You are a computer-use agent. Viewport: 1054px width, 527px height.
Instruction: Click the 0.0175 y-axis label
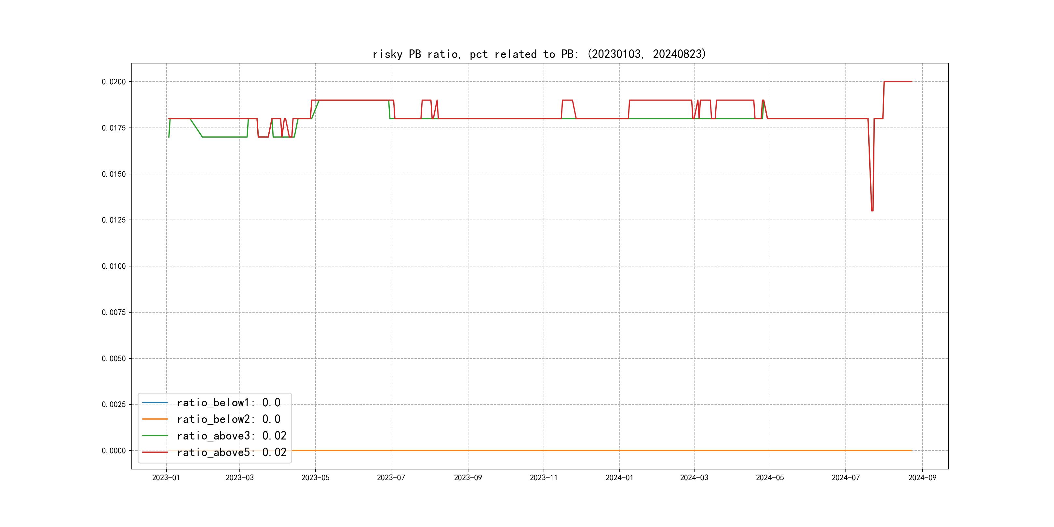[114, 128]
